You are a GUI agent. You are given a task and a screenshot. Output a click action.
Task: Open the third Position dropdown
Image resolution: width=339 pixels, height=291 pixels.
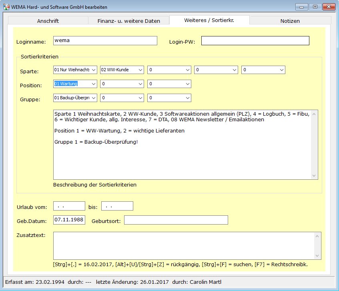pyautogui.click(x=169, y=84)
